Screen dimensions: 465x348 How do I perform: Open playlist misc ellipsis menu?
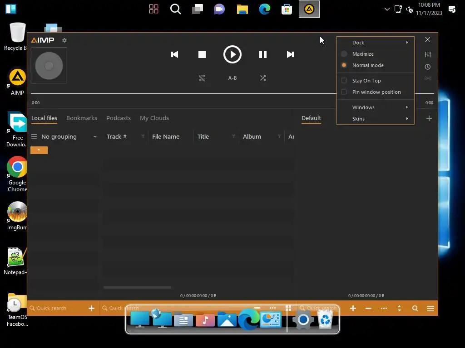384,308
